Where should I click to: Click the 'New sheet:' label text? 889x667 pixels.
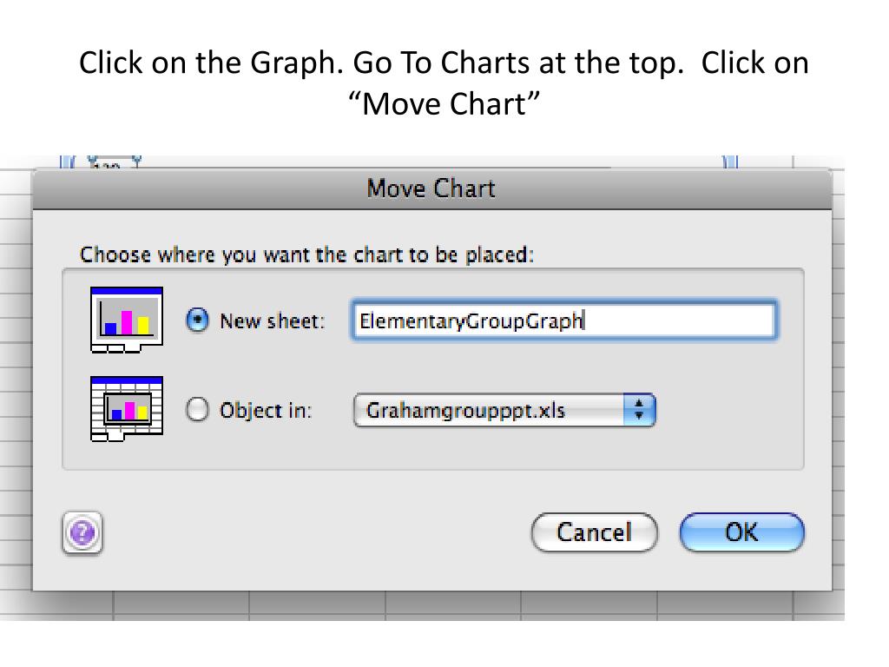pyautogui.click(x=272, y=320)
